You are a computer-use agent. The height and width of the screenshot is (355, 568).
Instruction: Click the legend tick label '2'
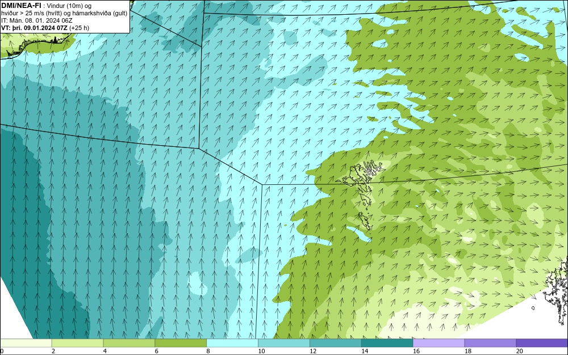click(x=53, y=351)
